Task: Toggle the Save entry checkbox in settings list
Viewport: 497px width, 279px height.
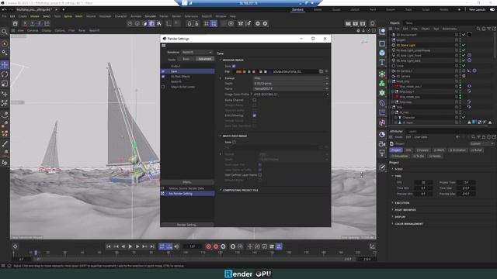Action: [163, 71]
